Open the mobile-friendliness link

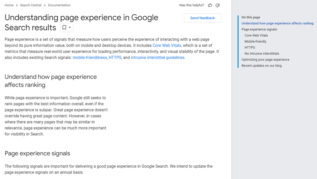click(x=90, y=58)
